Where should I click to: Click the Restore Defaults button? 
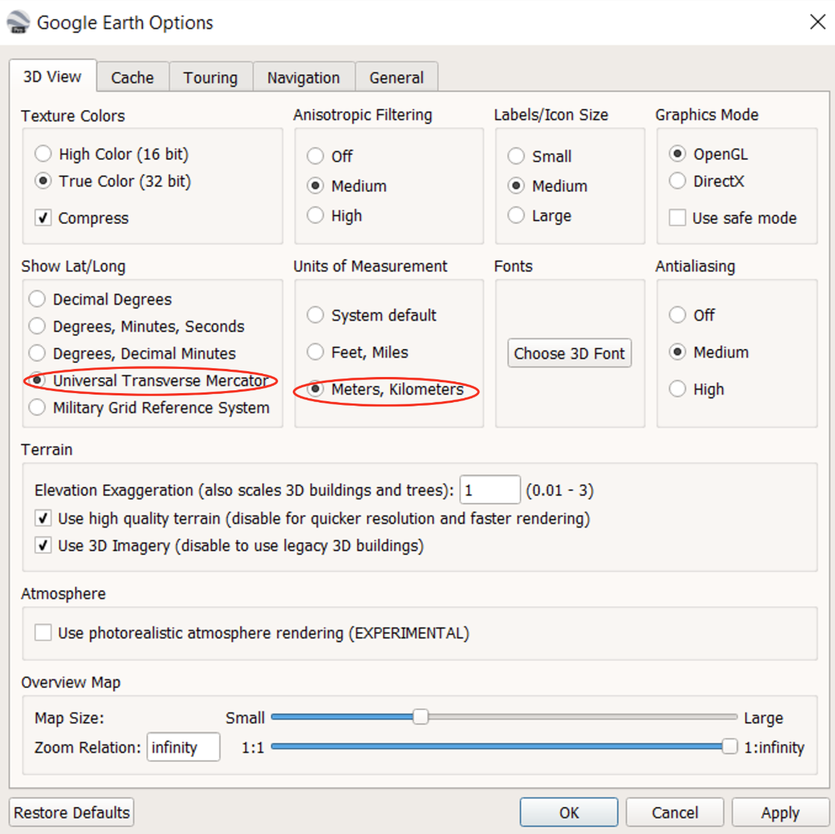[72, 813]
